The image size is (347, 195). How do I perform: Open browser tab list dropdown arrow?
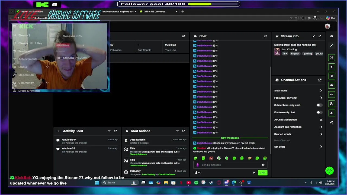(11, 12)
